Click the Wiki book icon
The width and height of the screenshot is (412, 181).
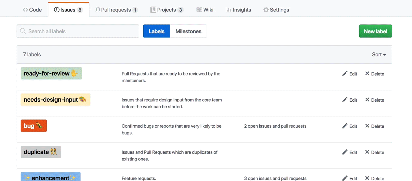(199, 10)
